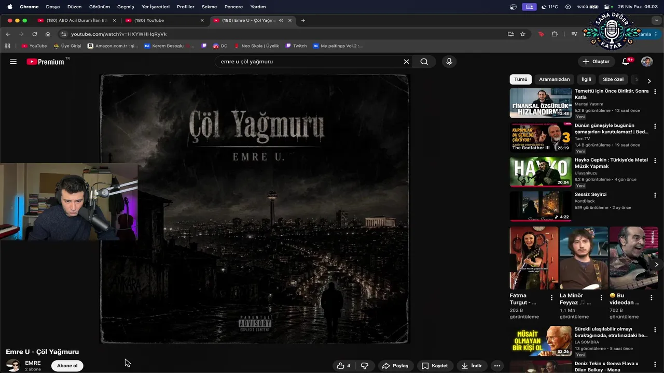664x373 pixels.
Task: Go back in Chrome history
Action: (x=8, y=34)
